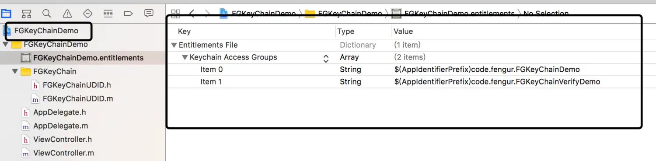Viewport: 656px width, 161px height.
Task: Open the Find navigator magnifier icon
Action: (x=46, y=14)
